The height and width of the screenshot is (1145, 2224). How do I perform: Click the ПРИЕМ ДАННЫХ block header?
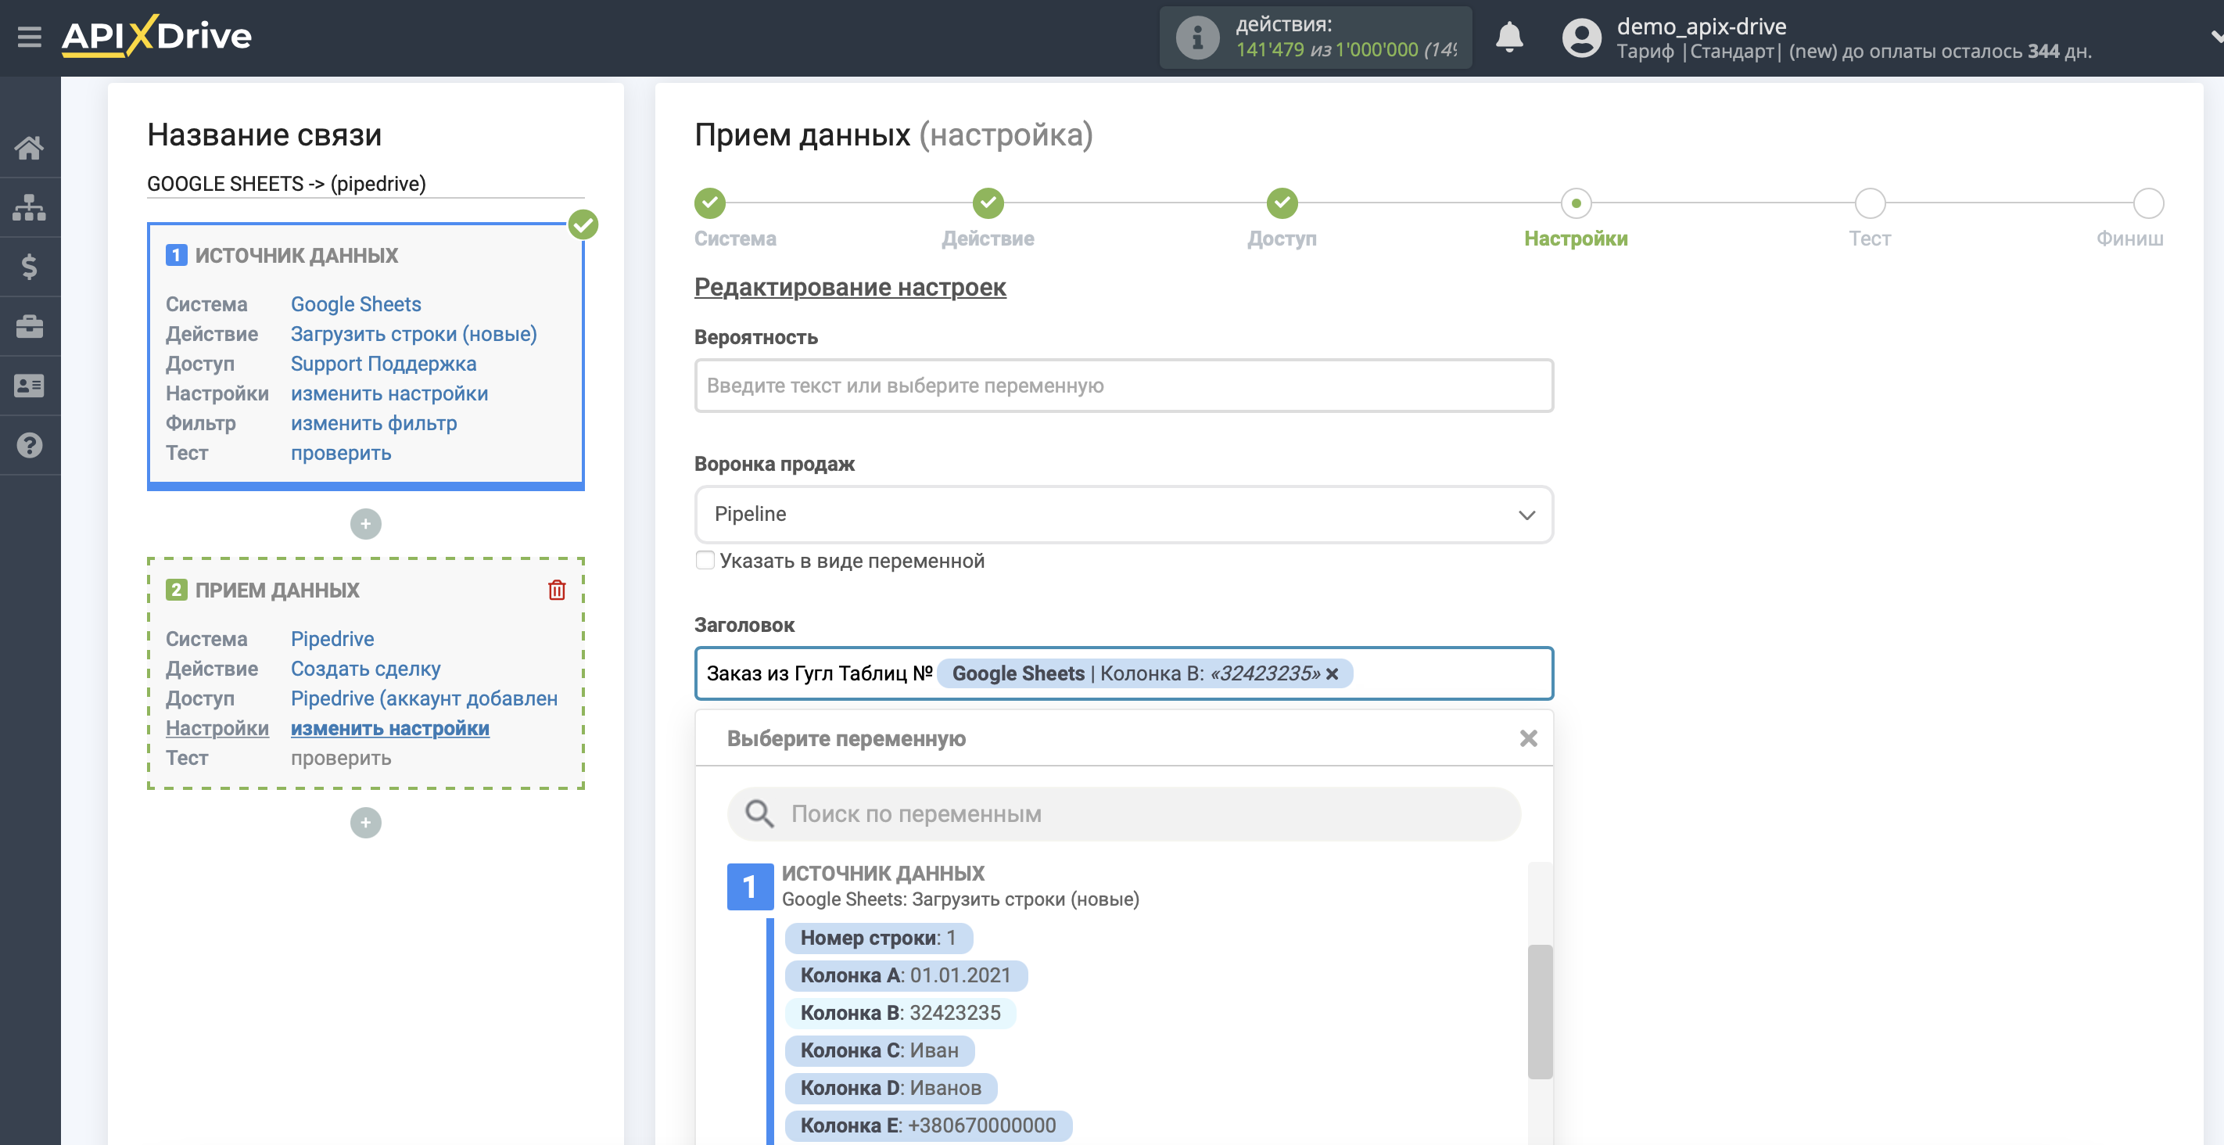pos(277,590)
